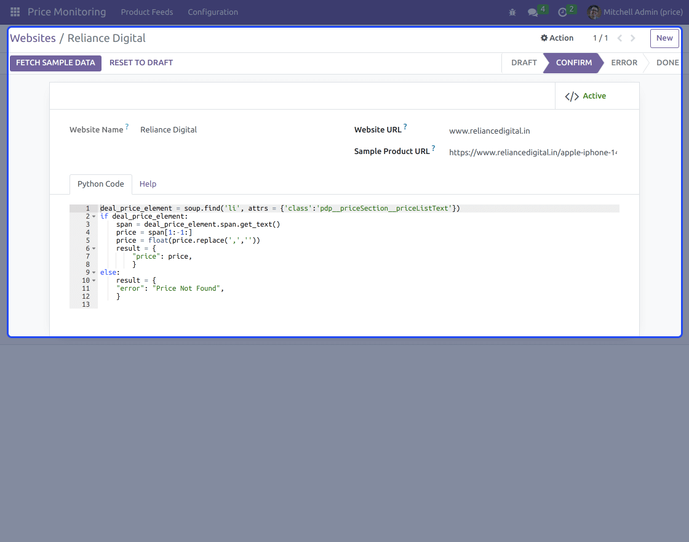Screen dimensions: 689x542
Task: Click the line "price = span[1:-1:]"
Action: click(x=154, y=232)
